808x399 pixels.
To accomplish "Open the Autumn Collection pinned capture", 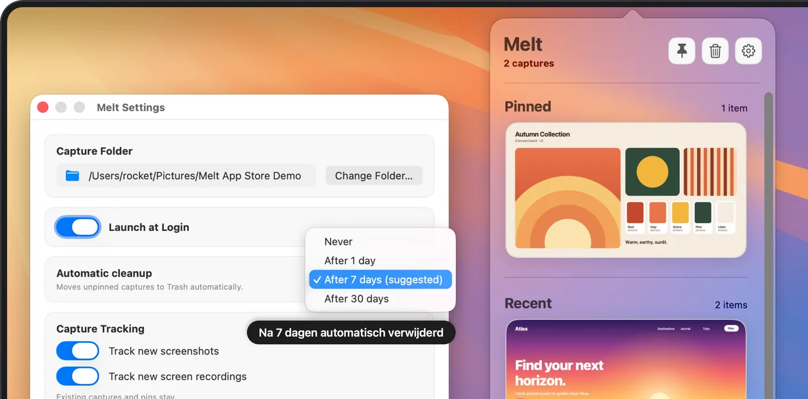I will coord(626,190).
